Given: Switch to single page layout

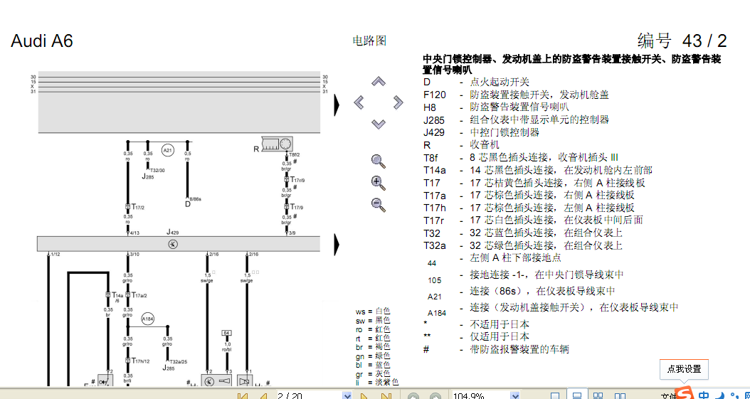Looking at the screenshot, I should (x=555, y=396).
